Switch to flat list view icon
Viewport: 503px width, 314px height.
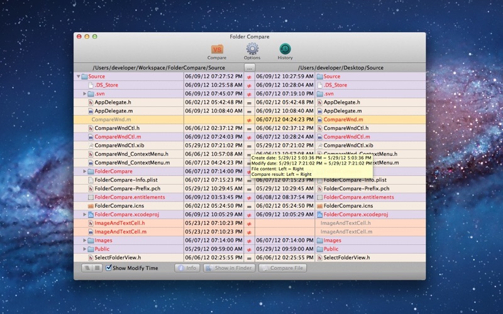[97, 268]
